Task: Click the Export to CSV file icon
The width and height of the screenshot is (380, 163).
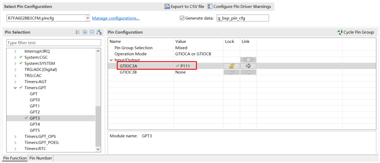Action: pos(167,7)
